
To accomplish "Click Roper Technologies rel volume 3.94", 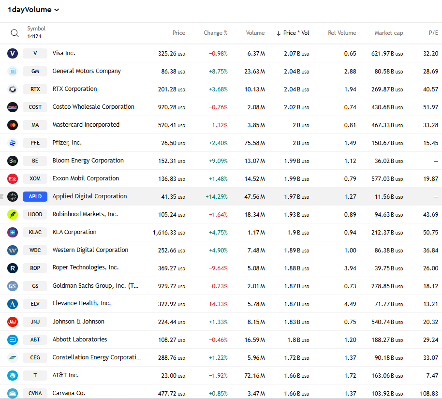I will (350, 268).
